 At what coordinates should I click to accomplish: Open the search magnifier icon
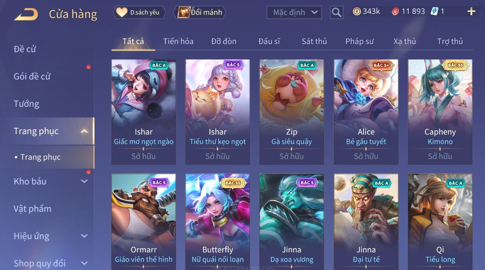point(336,13)
